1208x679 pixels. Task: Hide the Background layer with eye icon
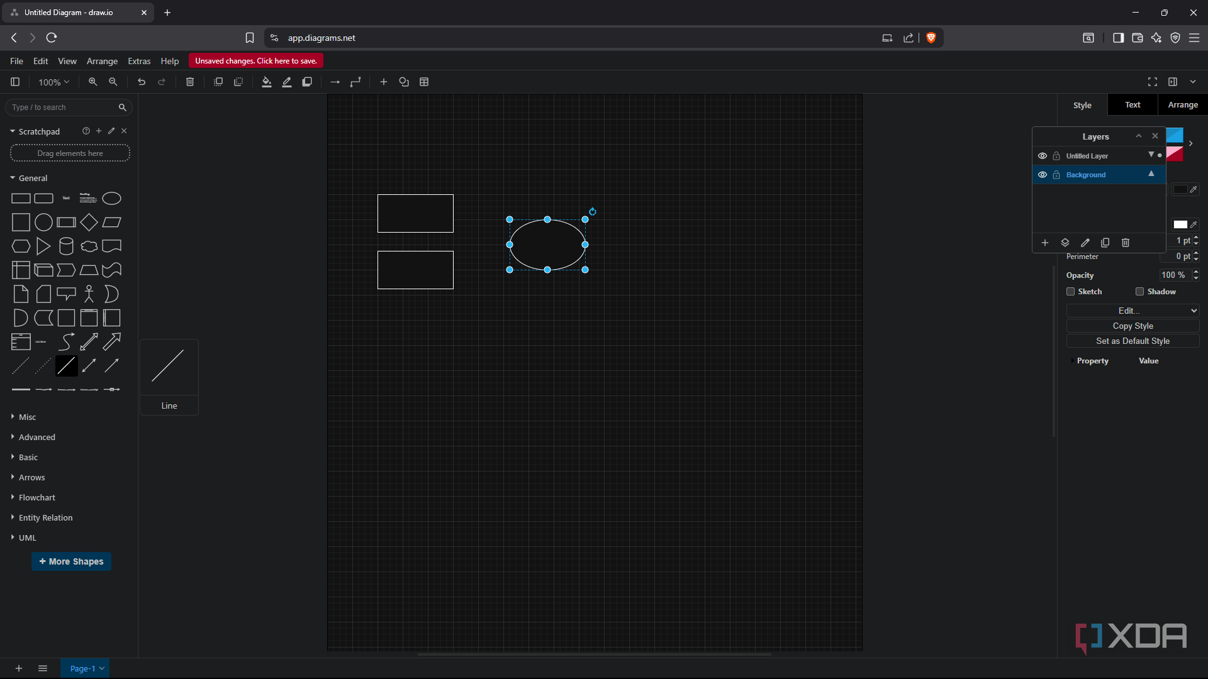pos(1043,175)
